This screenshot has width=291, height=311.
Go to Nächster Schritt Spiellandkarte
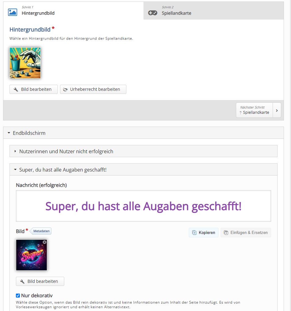tap(254, 110)
